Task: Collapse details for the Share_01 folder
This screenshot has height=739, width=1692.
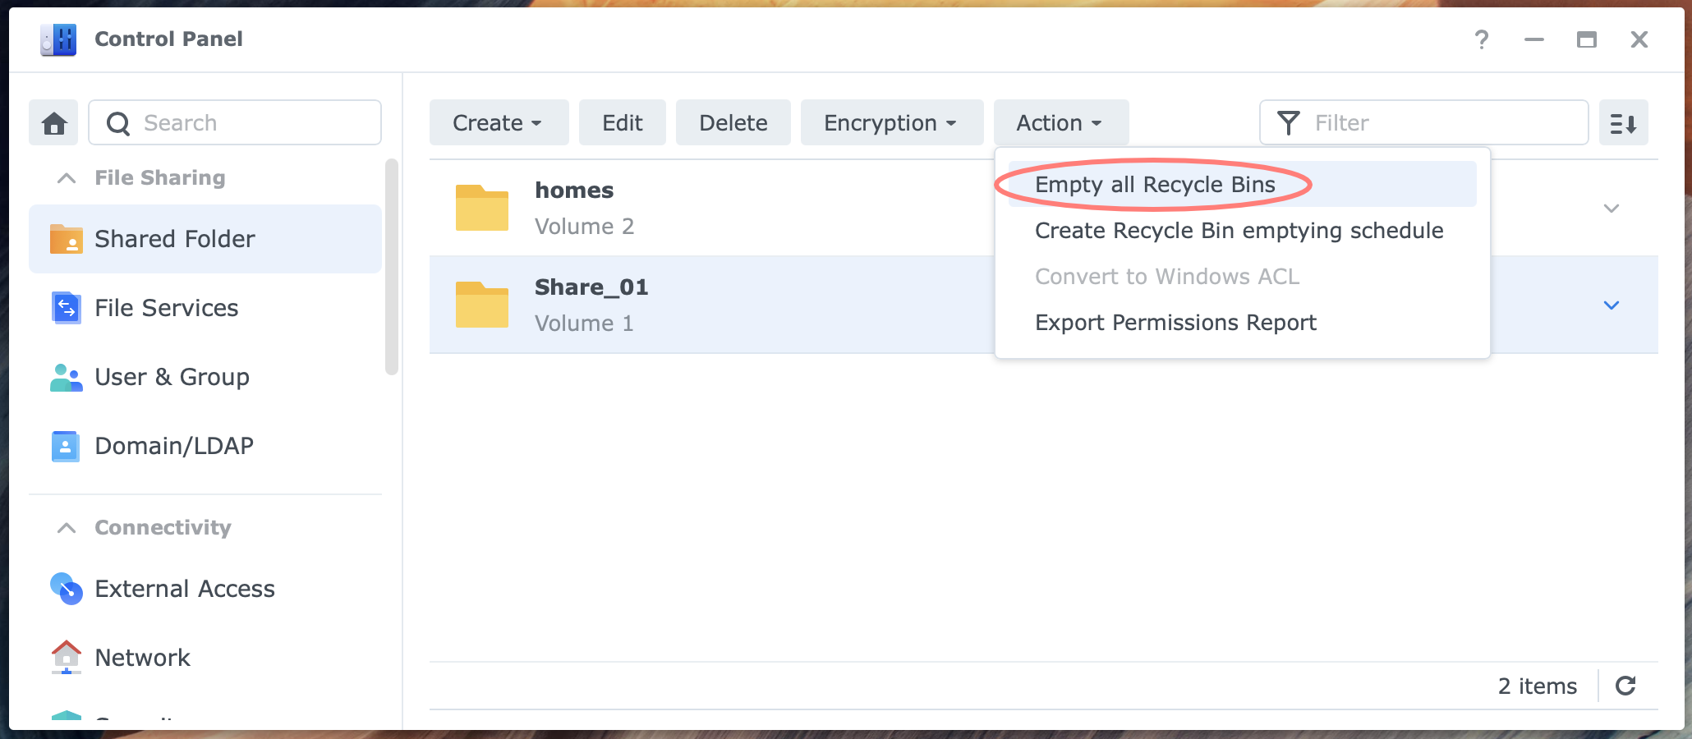Action: (1612, 305)
